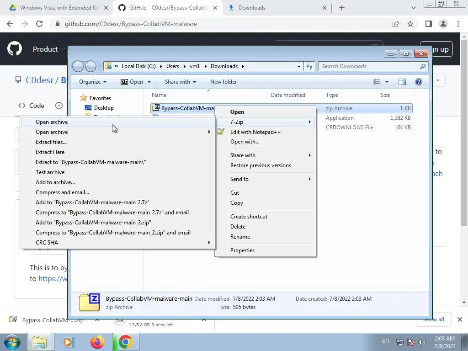This screenshot has height=351, width=468.
Task: Click the GitHub logo in the page header
Action: point(15,49)
